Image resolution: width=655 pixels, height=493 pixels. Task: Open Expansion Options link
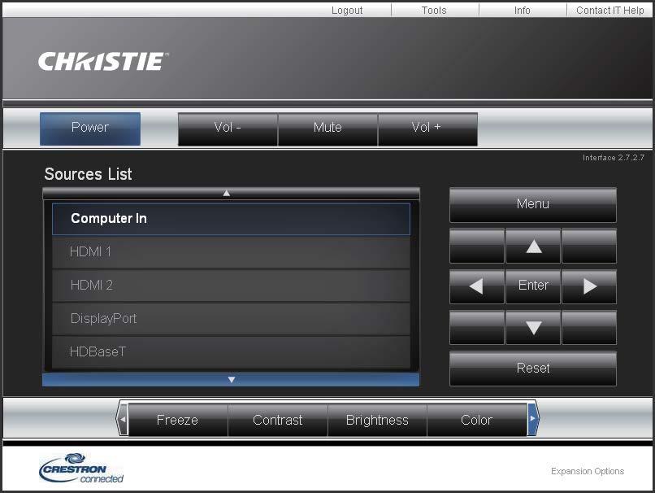tap(588, 471)
